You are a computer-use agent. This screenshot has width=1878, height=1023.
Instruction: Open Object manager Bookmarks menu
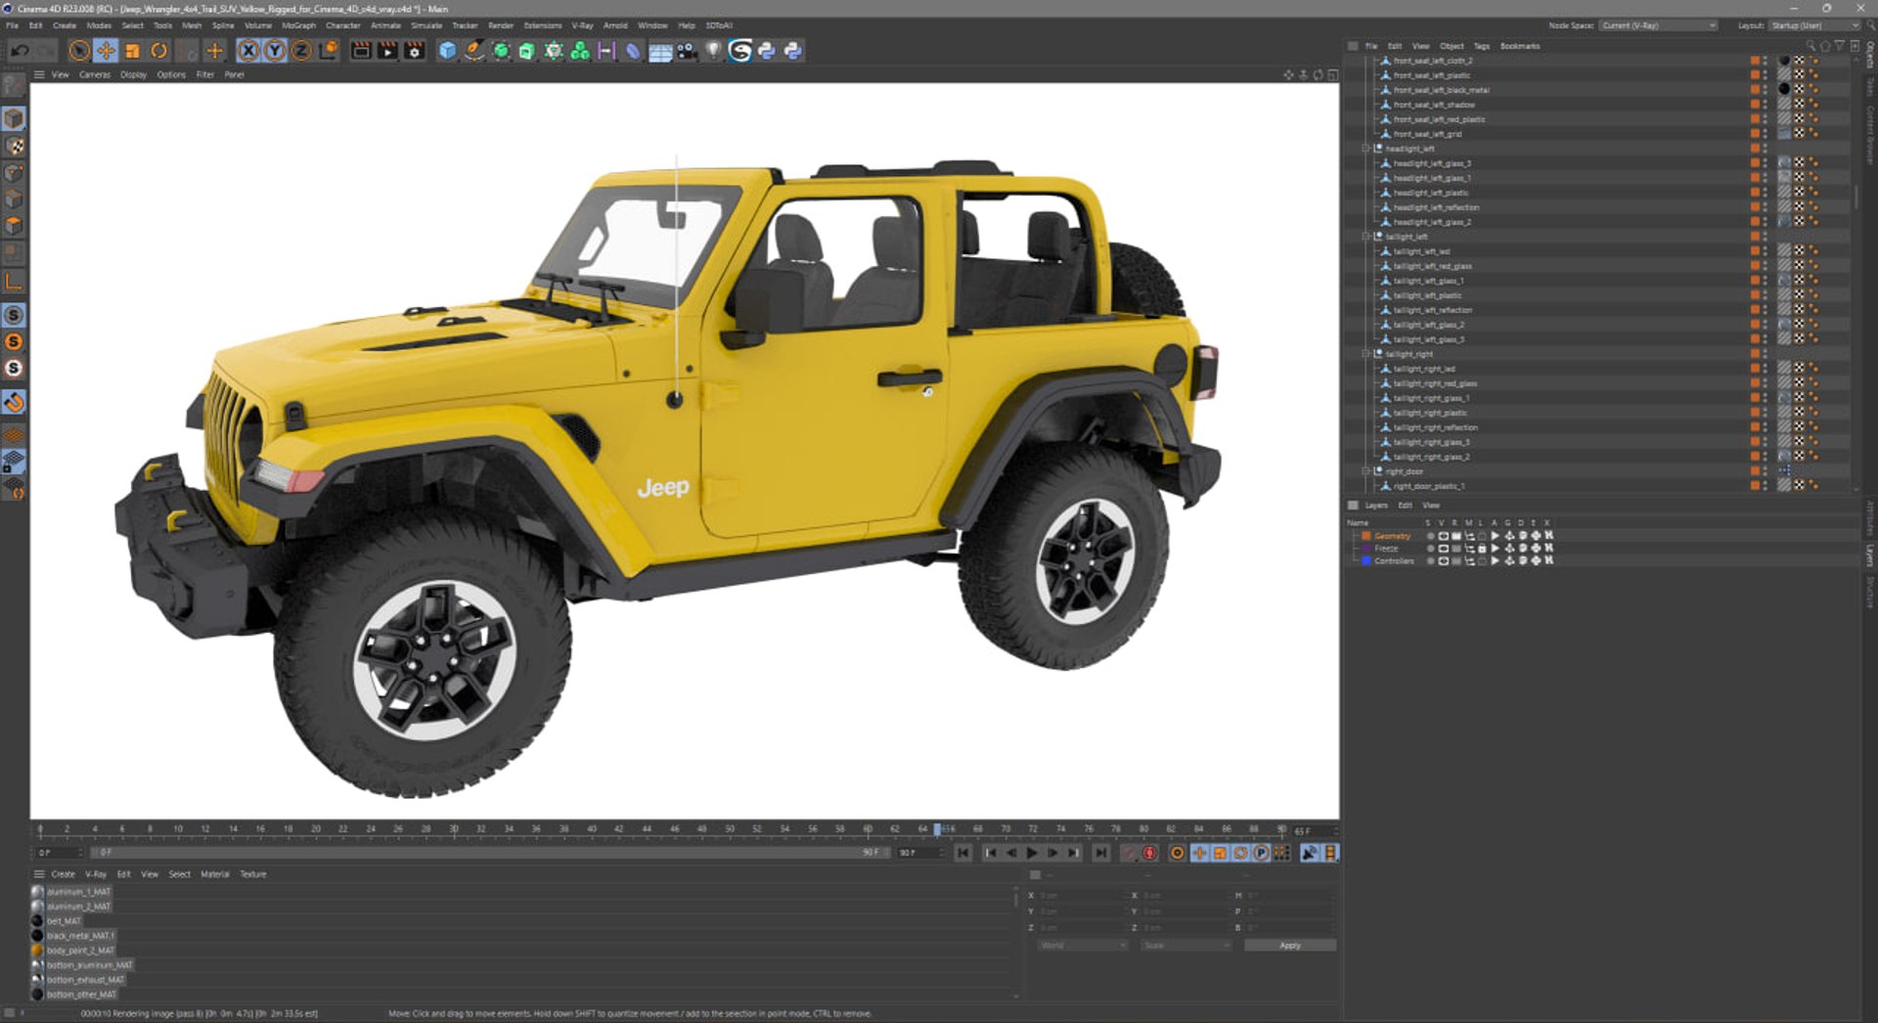(1520, 46)
